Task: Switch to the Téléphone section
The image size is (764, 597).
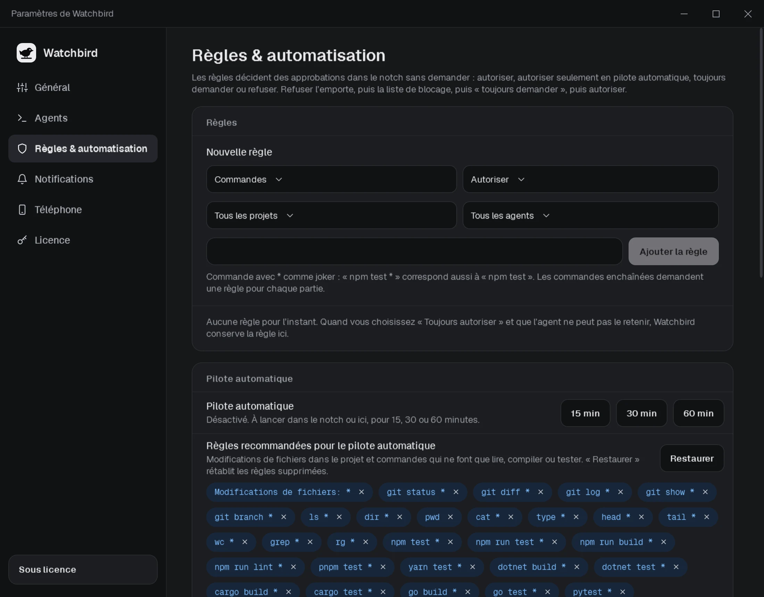Action: pos(83,210)
